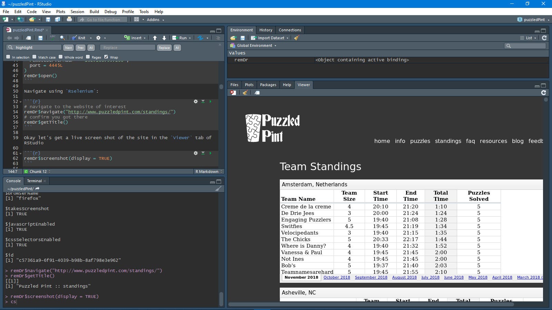Click the New File icon in main toolbar
Viewport: 552px width, 310px height.
6,20
